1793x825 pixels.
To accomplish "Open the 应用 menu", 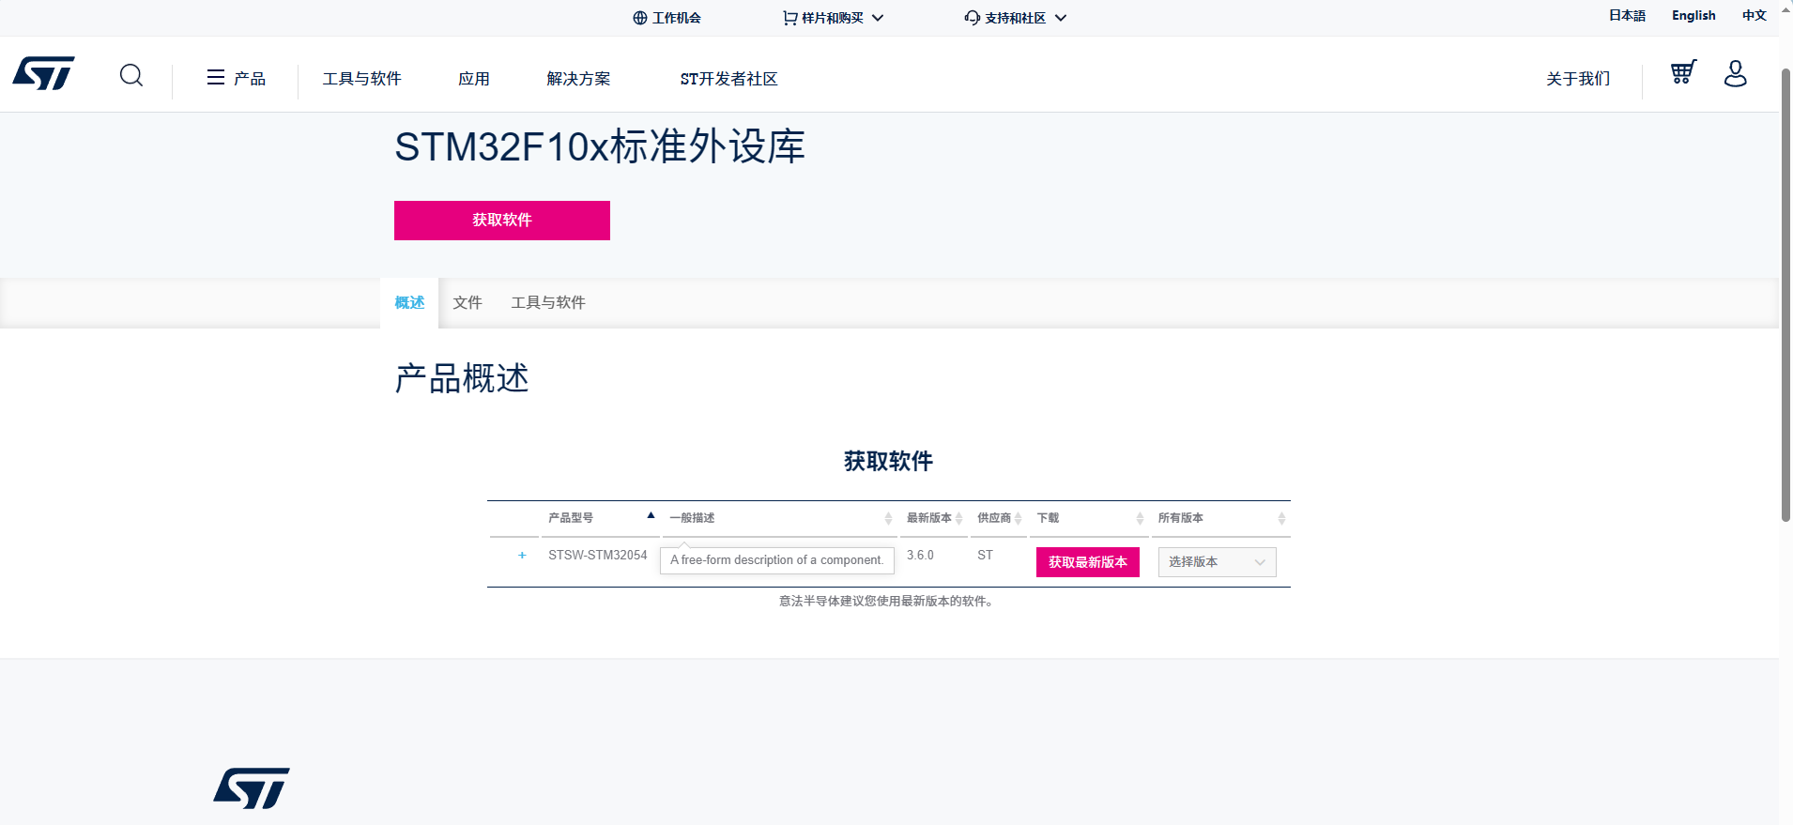I will tap(474, 79).
